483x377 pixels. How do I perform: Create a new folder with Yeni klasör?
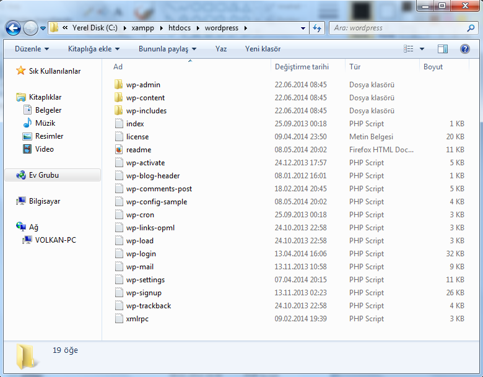click(263, 49)
